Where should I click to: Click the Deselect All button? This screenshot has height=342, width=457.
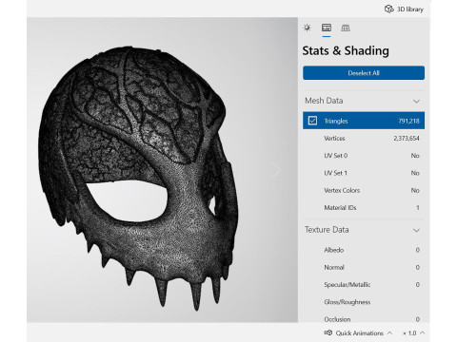coord(364,73)
